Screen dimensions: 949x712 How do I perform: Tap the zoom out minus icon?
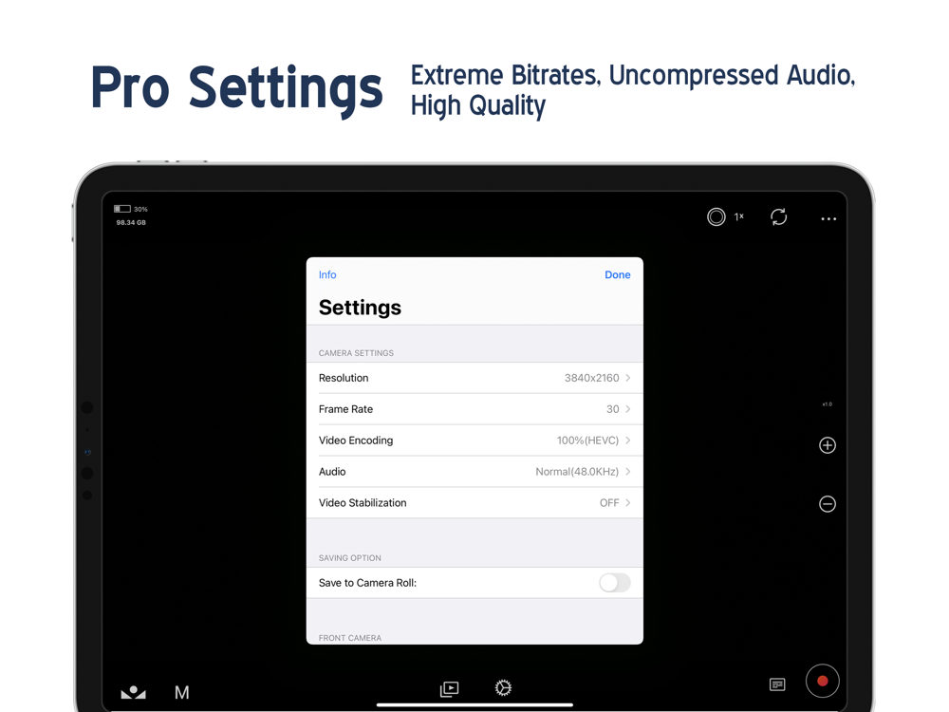(828, 504)
